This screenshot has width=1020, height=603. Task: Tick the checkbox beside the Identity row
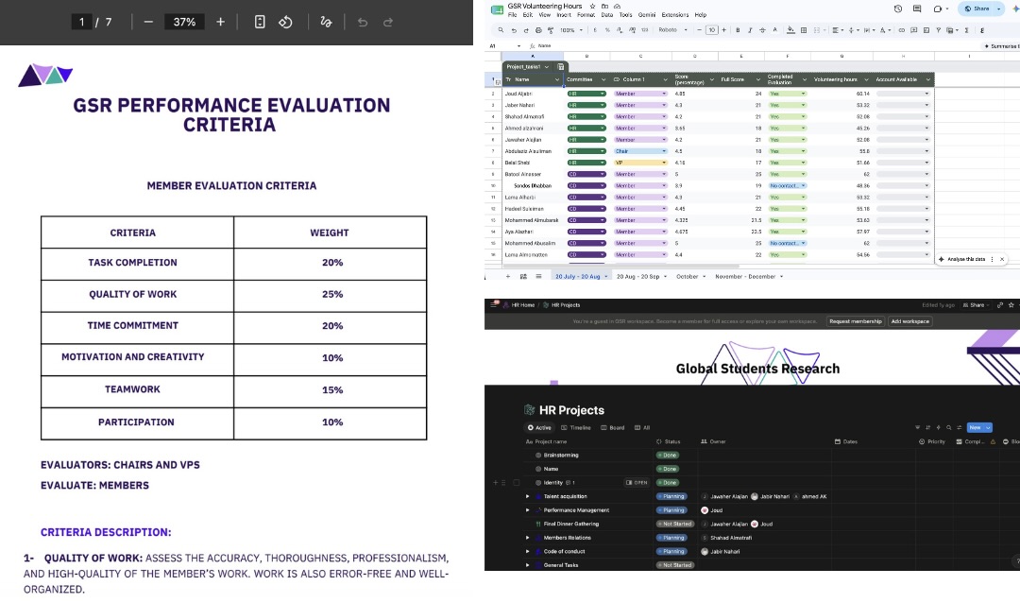517,483
